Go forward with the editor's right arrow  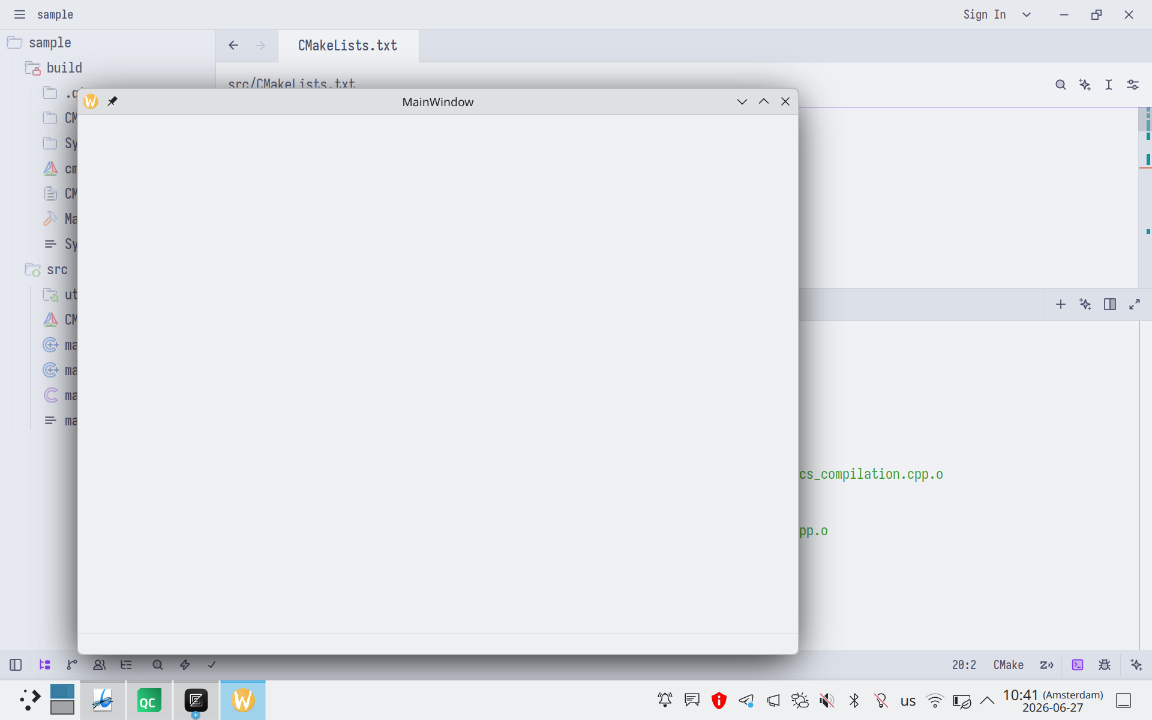pos(260,46)
